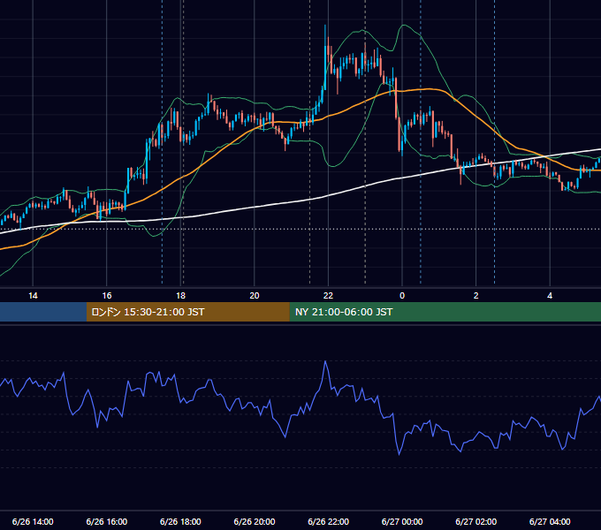The image size is (601, 530).
Task: Click the 6/27 04:00 label on indicator axis
Action: click(550, 521)
